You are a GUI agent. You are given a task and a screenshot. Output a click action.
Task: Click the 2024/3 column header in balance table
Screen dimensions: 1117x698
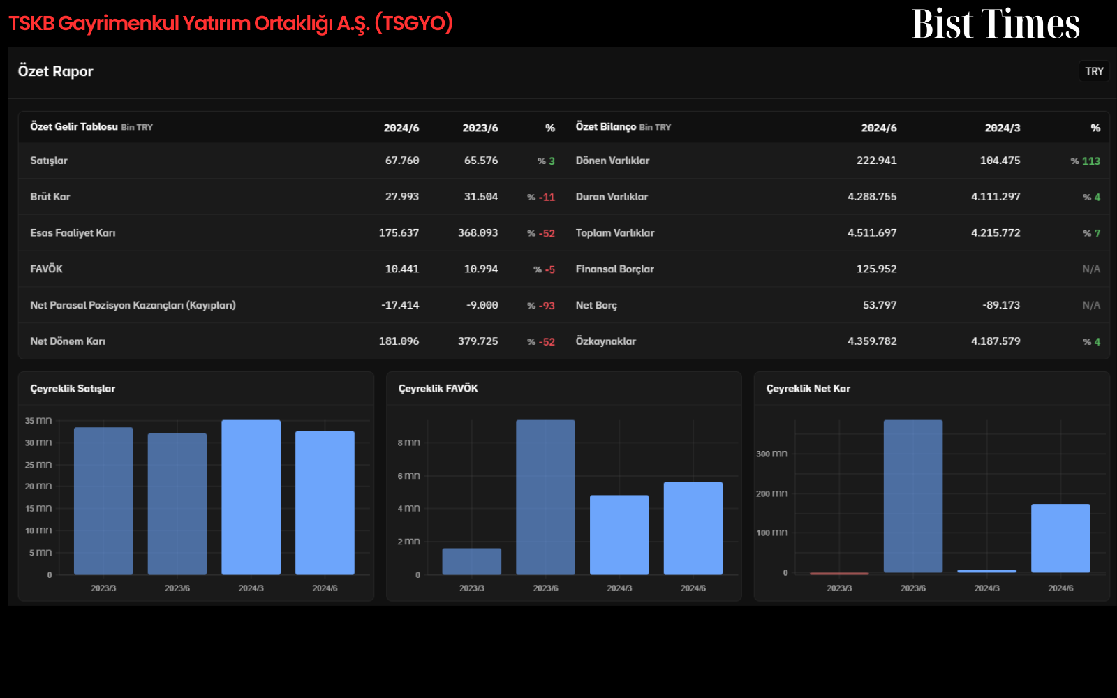point(1003,128)
